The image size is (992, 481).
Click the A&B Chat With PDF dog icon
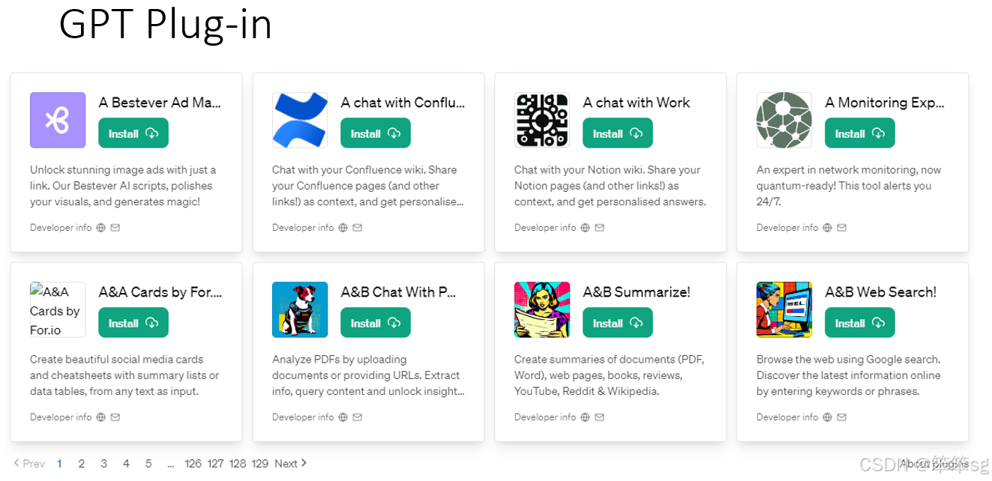(300, 309)
